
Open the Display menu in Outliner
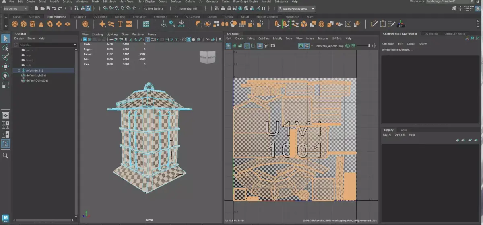click(19, 39)
